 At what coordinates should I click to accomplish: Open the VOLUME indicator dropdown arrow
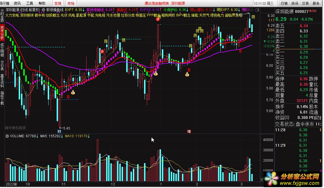point(7,136)
